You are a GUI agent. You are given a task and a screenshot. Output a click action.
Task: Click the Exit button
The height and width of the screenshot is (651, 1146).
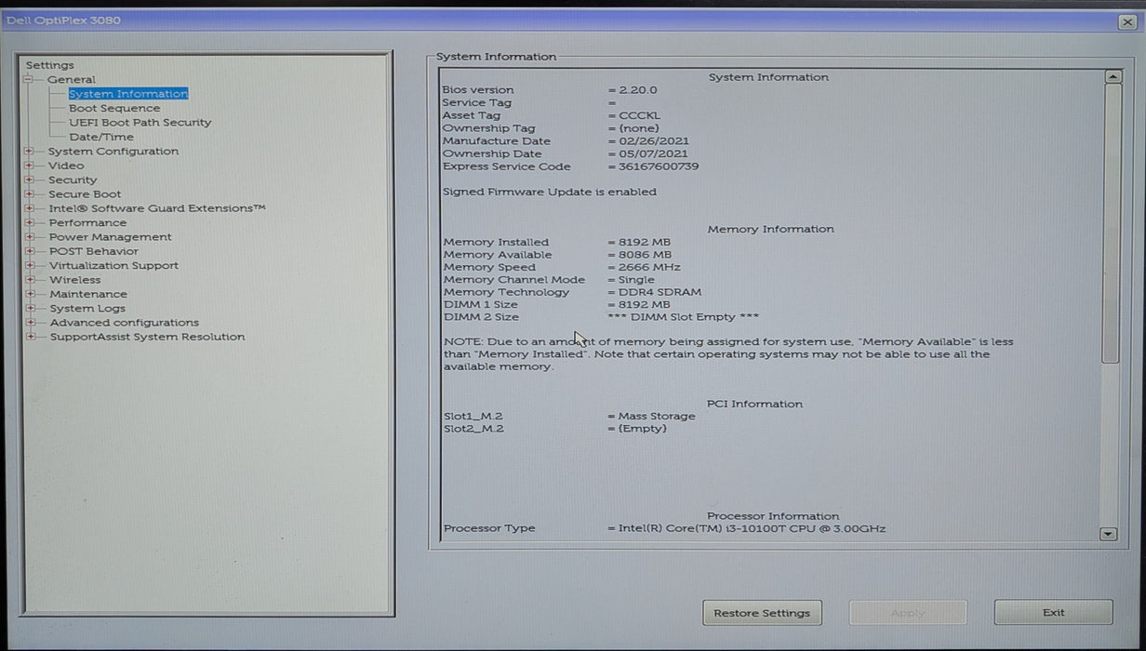pos(1053,613)
